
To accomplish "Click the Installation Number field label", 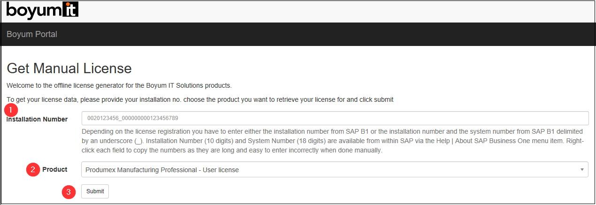I will [x=37, y=119].
